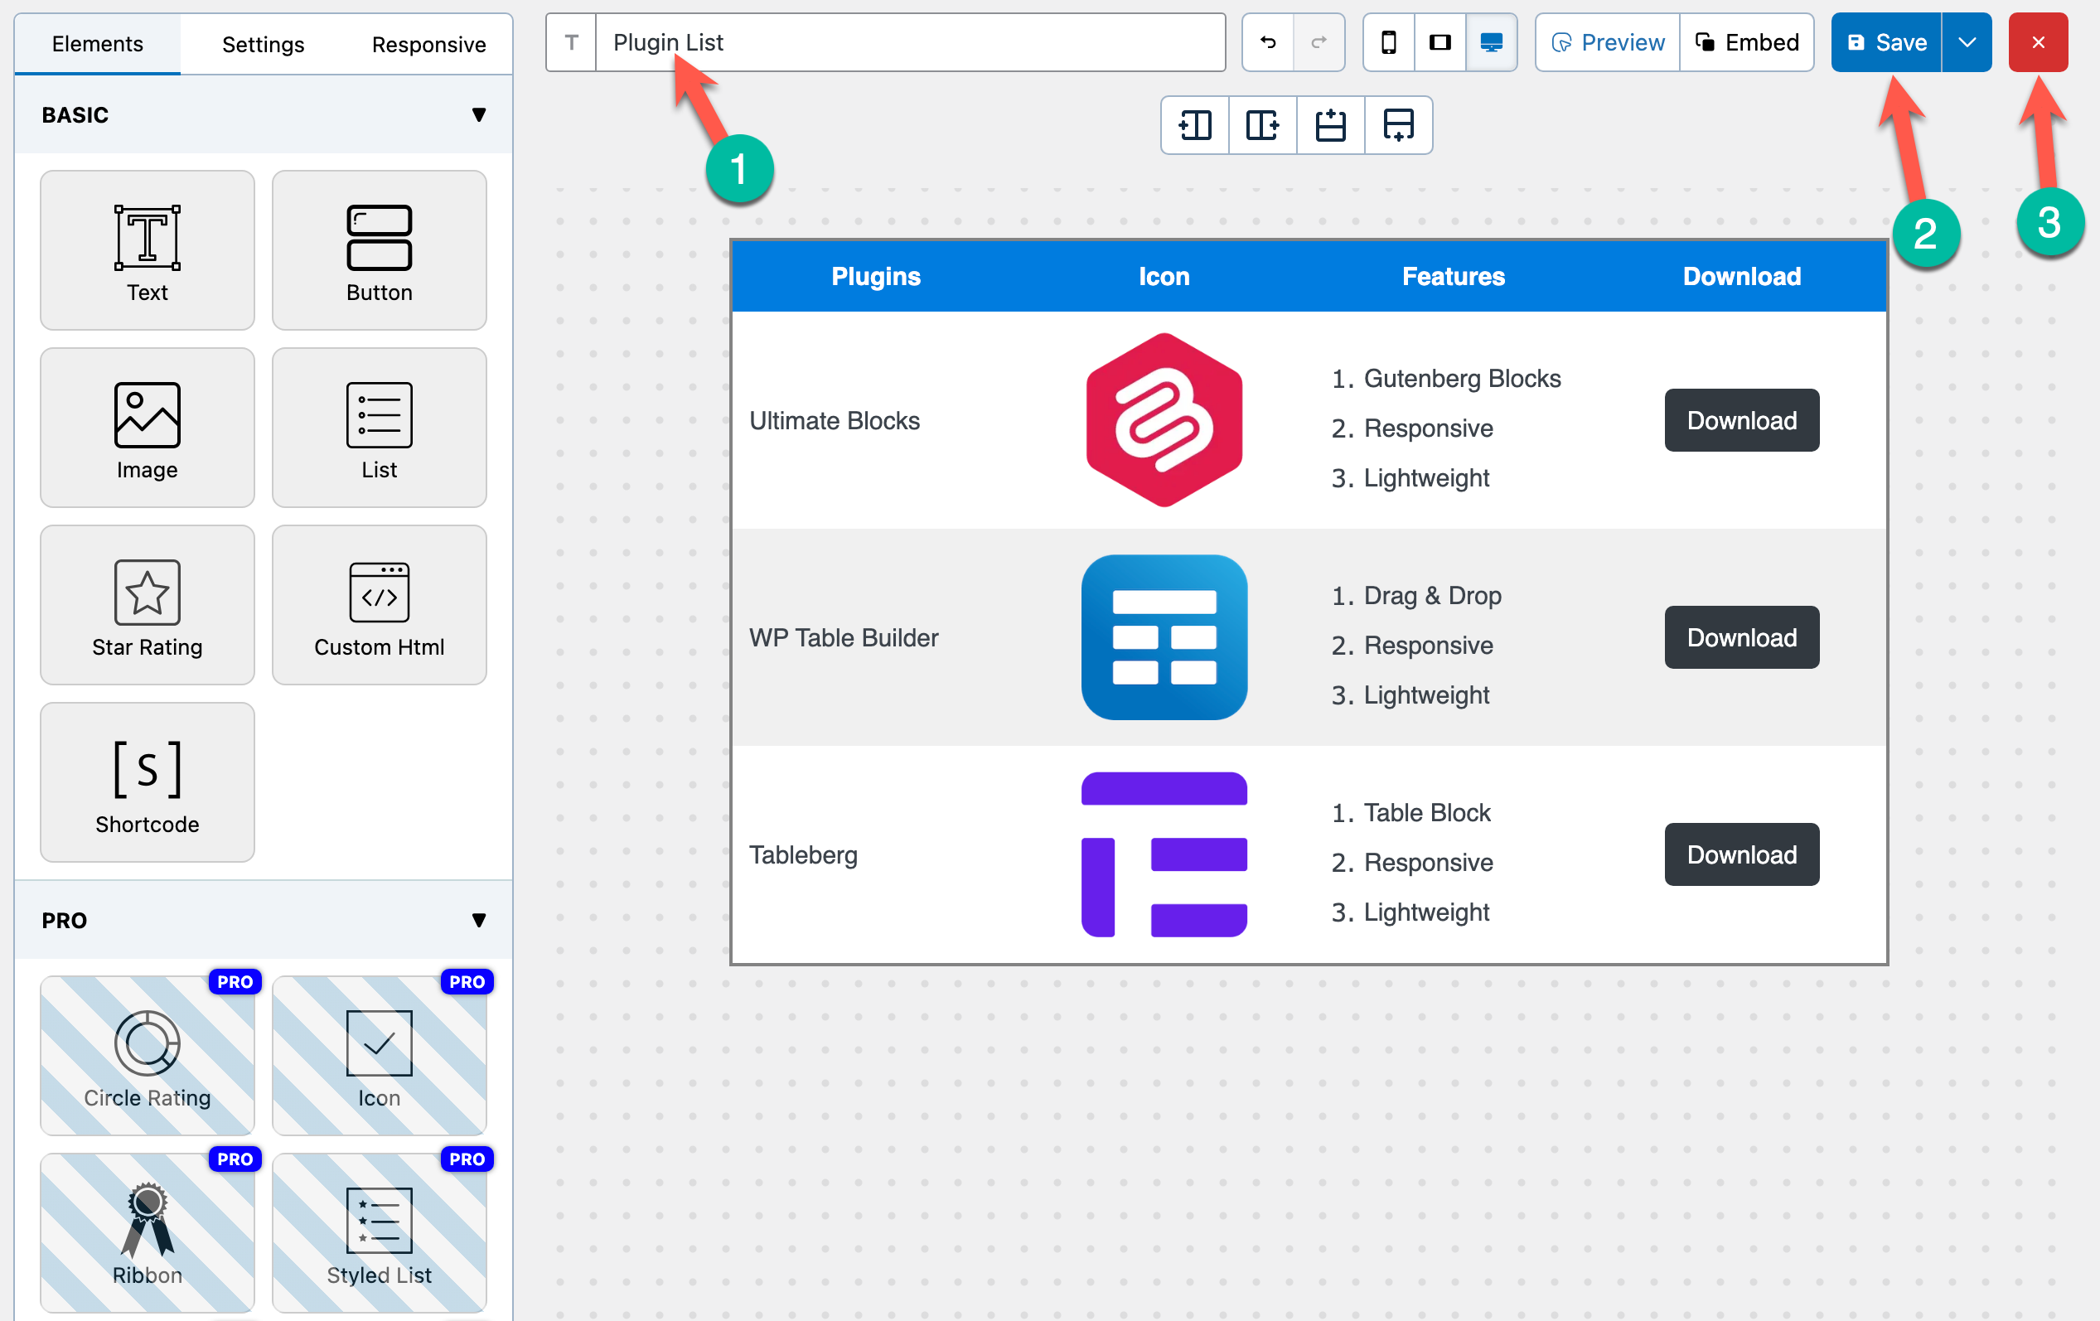Switch to the Responsive tab
Image resolution: width=2100 pixels, height=1321 pixels.
click(428, 44)
